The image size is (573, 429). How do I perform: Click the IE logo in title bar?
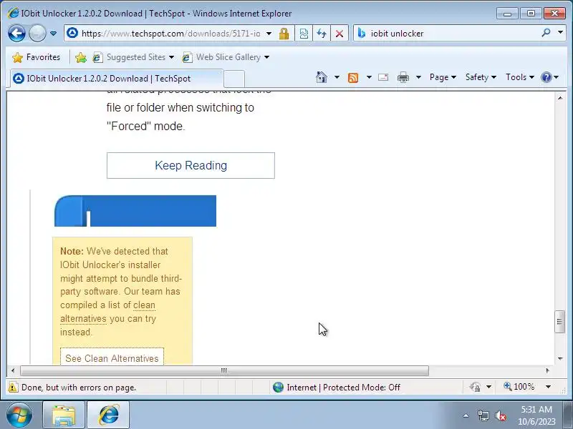[x=13, y=13]
